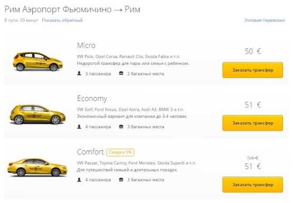Screen dimensions: 293x203
Task: Click the Micro yellow taxi car image
Action: pyautogui.click(x=38, y=62)
